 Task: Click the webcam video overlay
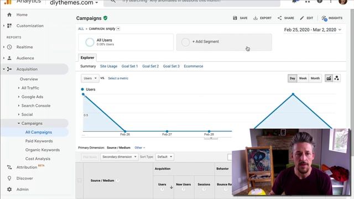(291, 162)
